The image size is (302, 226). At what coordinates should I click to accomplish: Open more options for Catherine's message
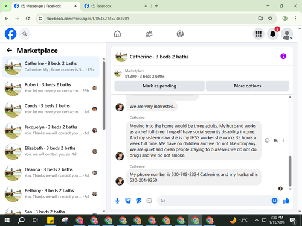284,140
